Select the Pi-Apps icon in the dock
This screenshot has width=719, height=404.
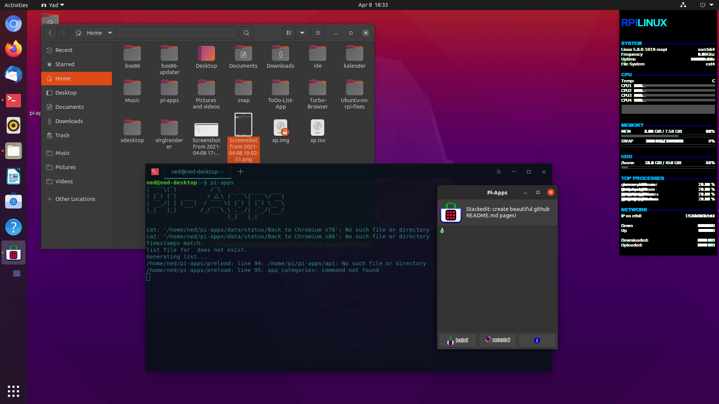point(13,252)
